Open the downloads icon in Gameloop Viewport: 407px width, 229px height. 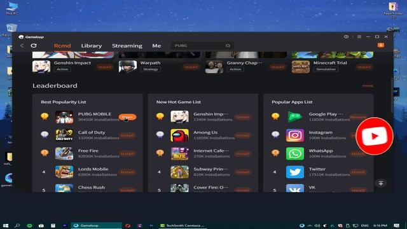tap(381, 45)
